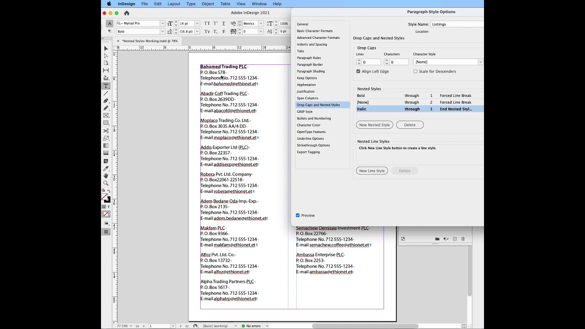Open the zoom level 77.59% dropdown
The image size is (585, 329).
click(132, 326)
